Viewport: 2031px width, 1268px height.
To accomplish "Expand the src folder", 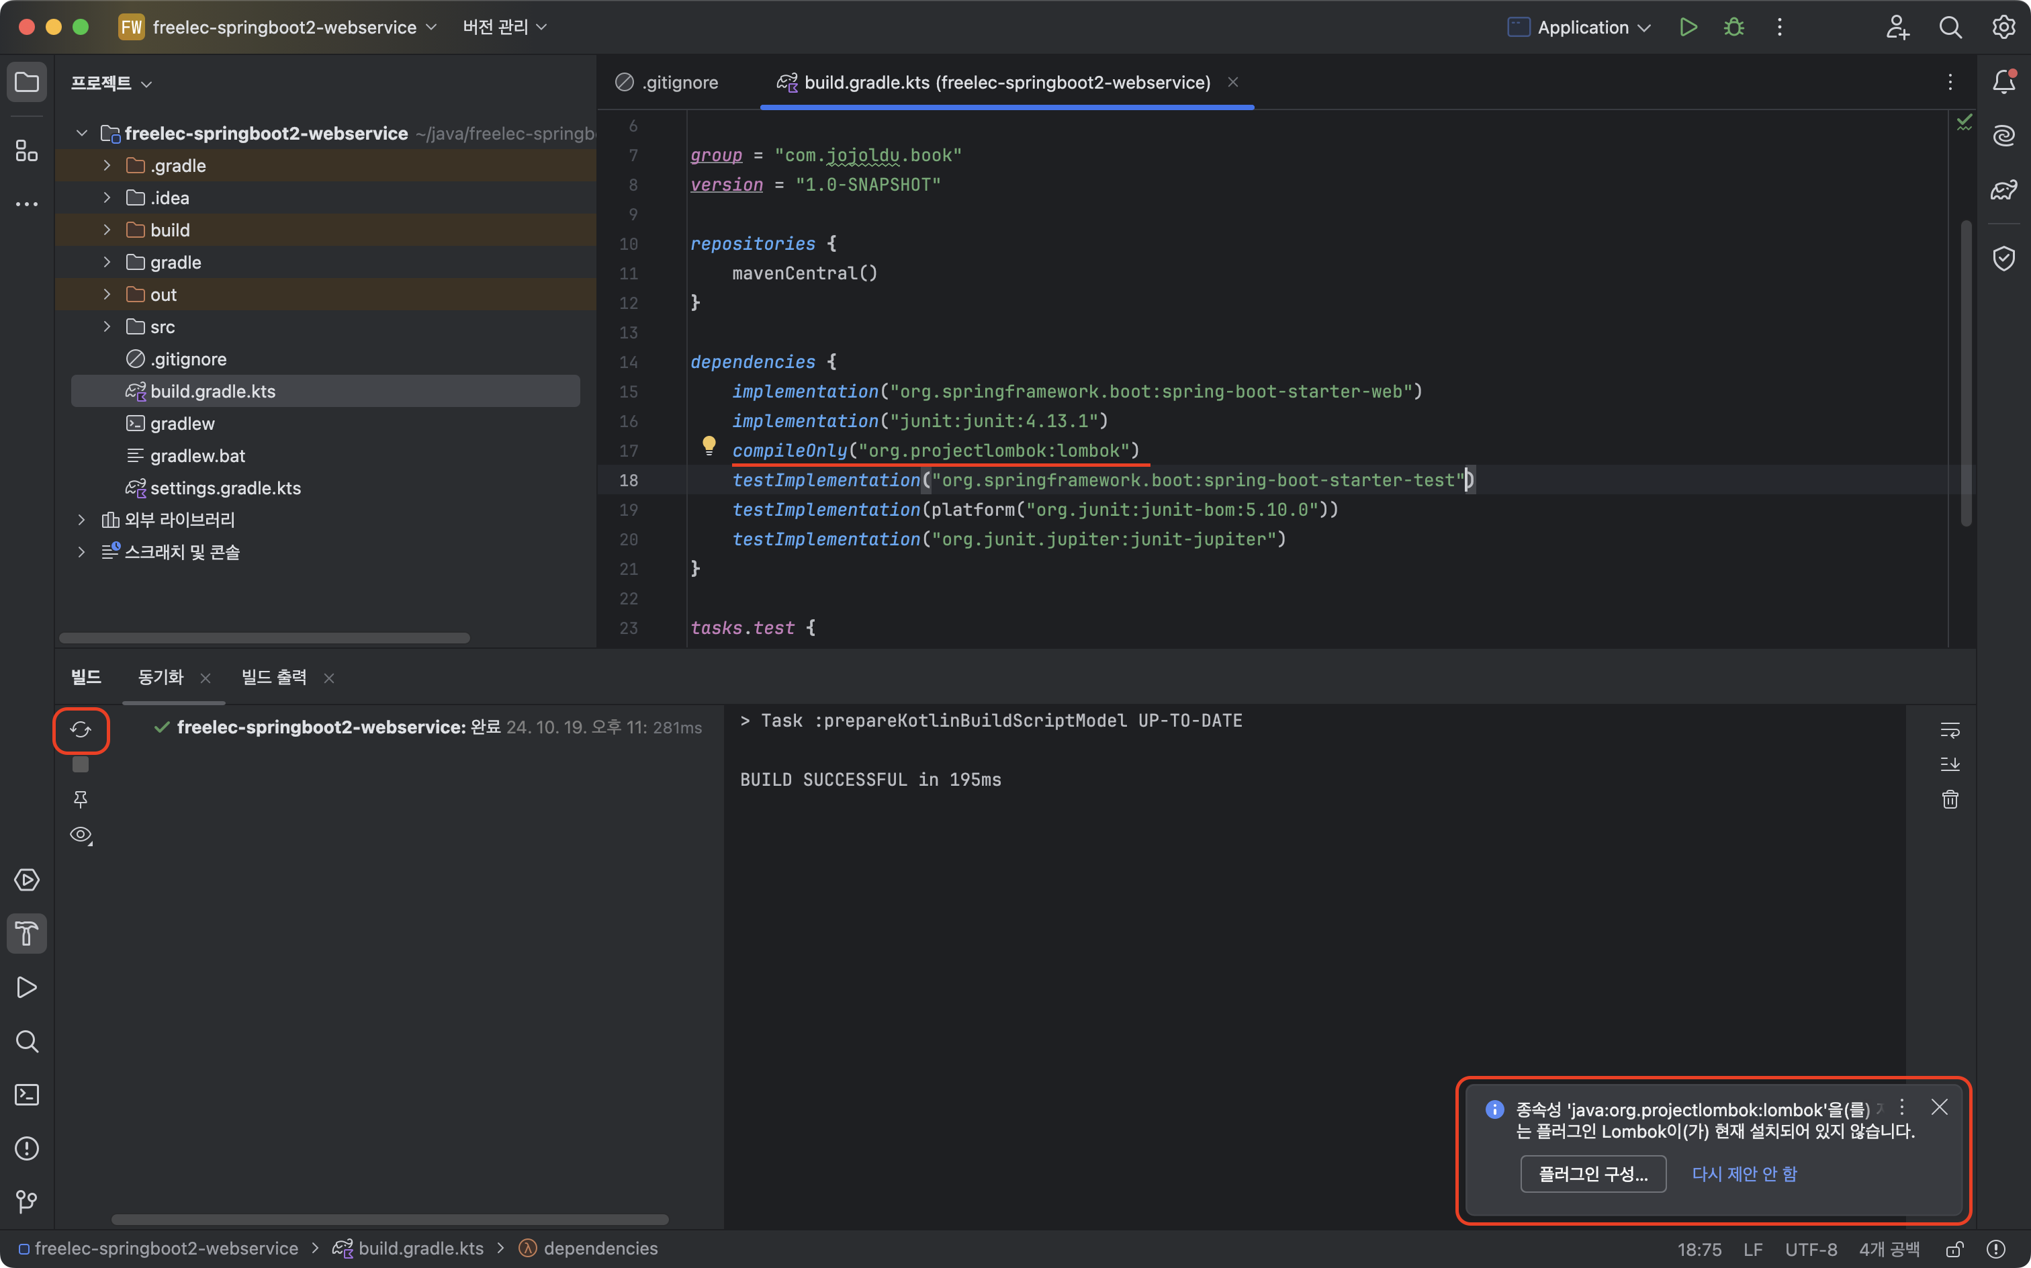I will click(107, 326).
